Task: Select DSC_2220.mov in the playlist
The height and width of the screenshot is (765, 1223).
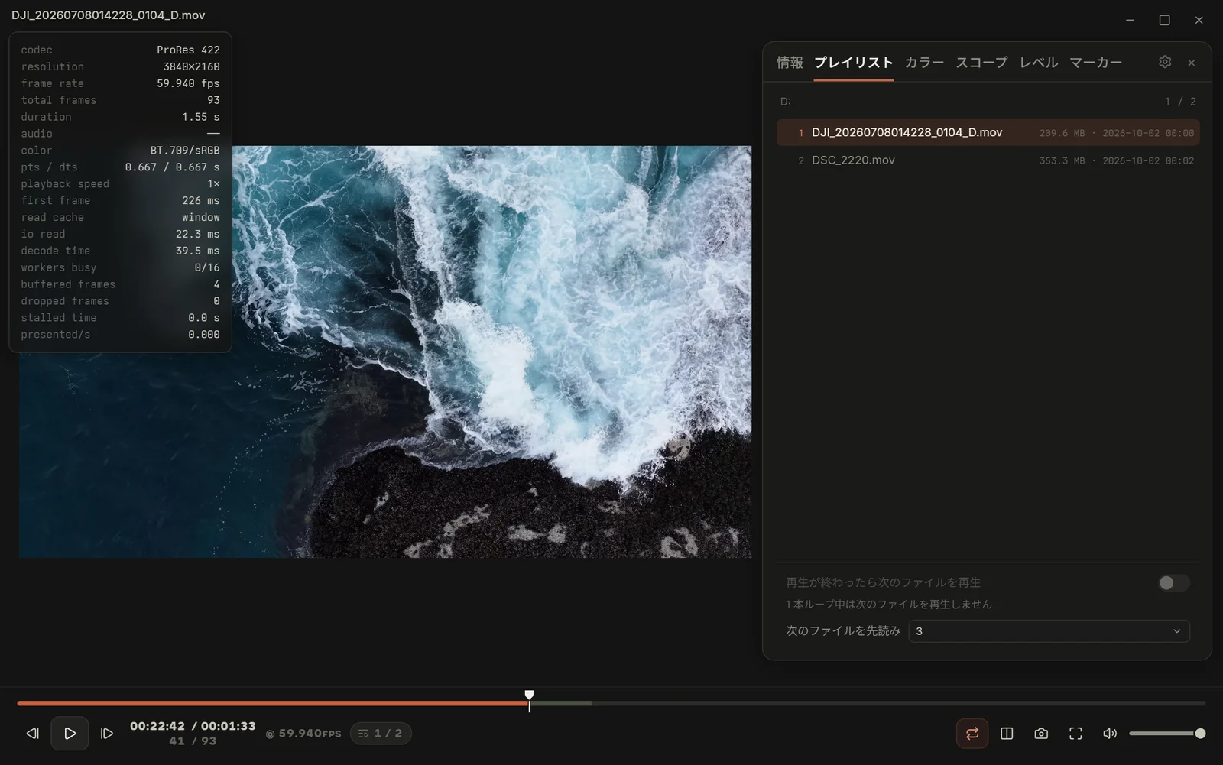Action: (x=988, y=160)
